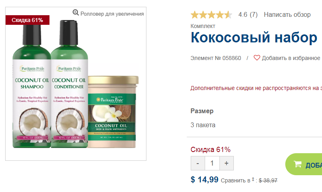Click the magnifier zoom icon
This screenshot has width=322, height=192.
75,12
